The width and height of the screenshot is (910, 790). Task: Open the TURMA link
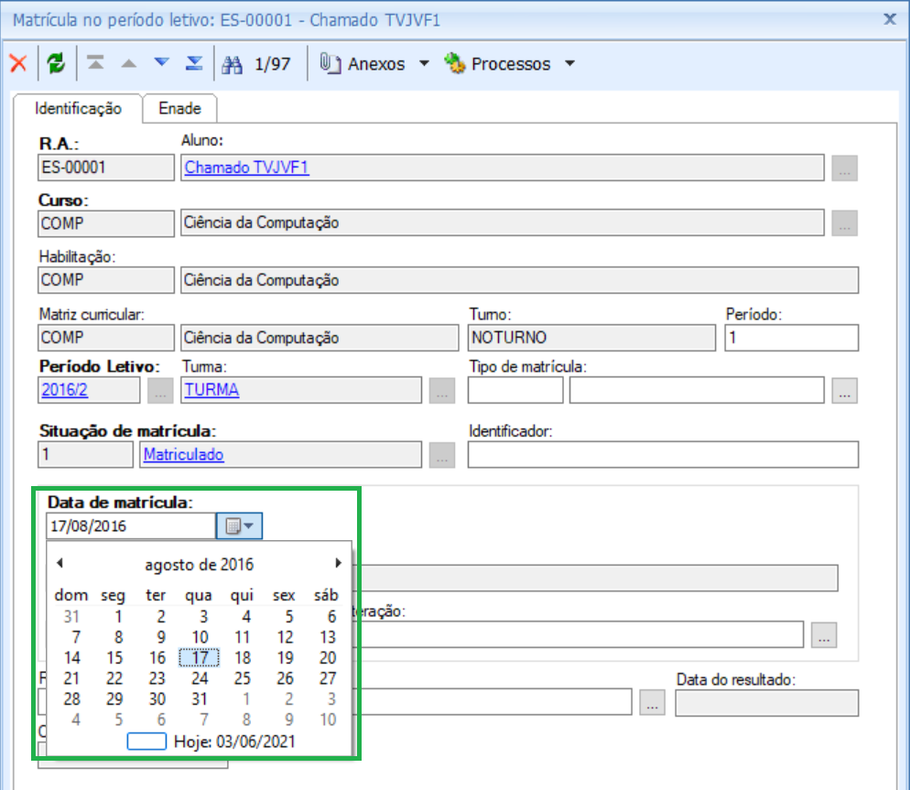(x=211, y=389)
